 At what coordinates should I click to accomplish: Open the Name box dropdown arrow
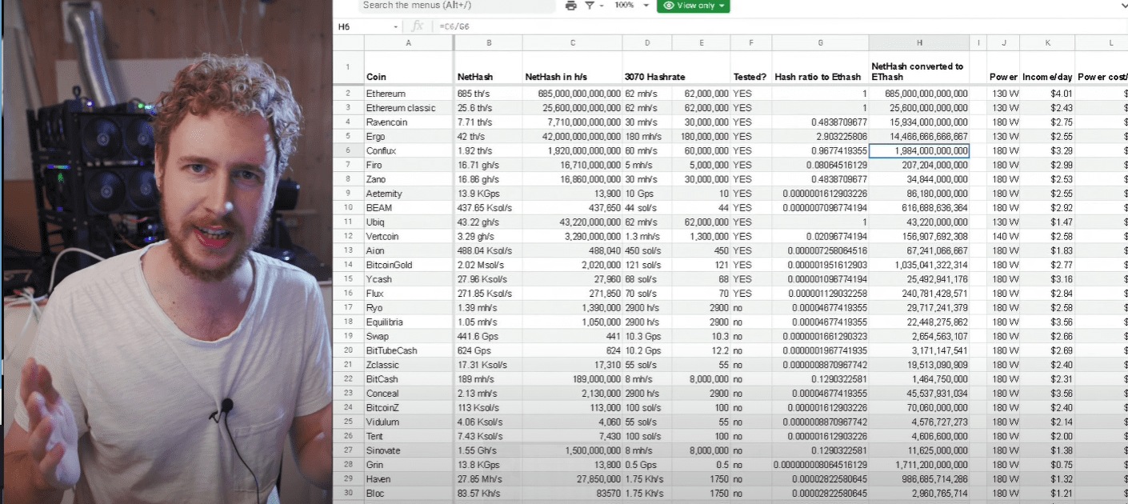tap(396, 26)
